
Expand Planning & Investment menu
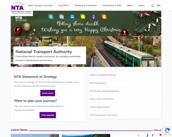(86, 5)
